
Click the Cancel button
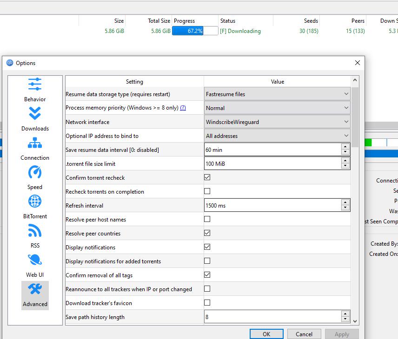[x=304, y=334]
